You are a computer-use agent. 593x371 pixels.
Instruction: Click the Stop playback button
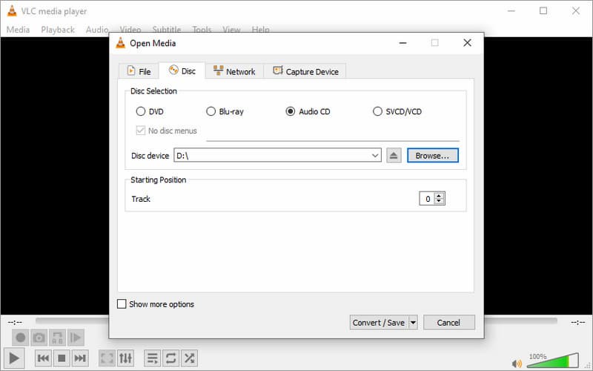pos(62,358)
